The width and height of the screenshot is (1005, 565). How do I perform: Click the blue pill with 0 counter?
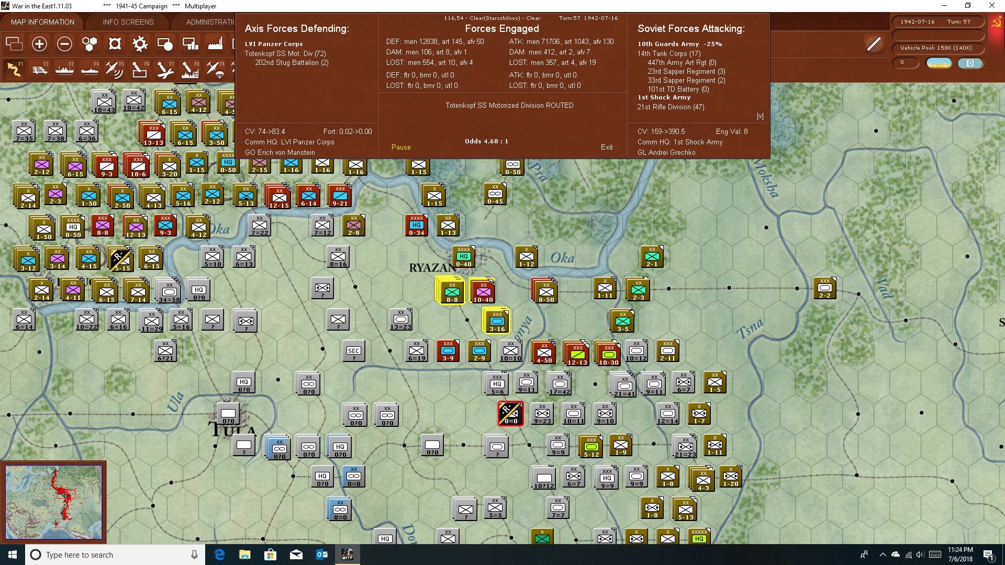click(970, 63)
